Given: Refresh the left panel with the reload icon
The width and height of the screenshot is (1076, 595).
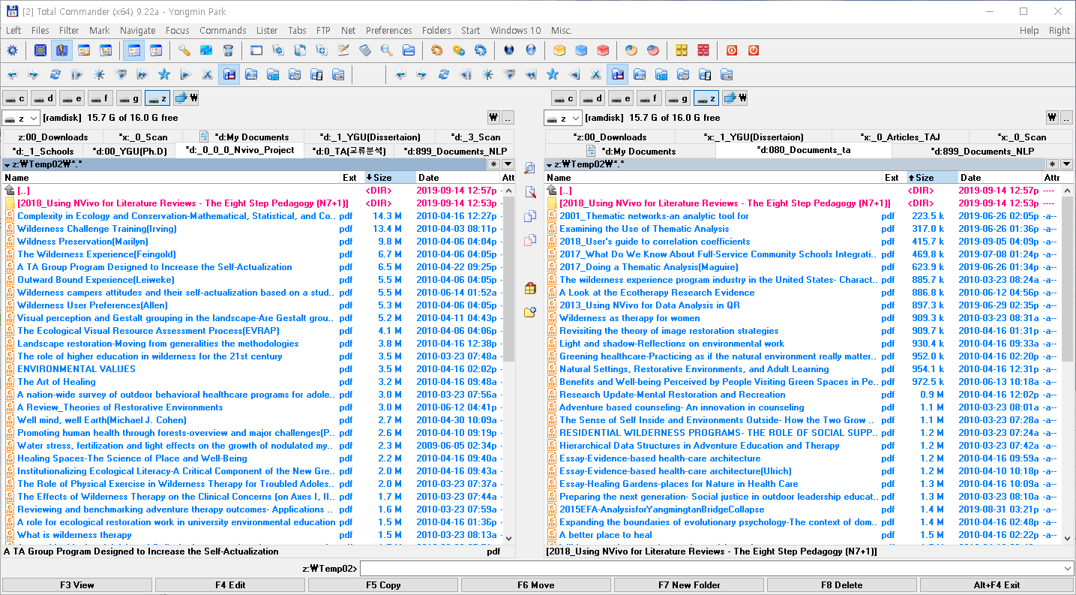Looking at the screenshot, I should click(55, 74).
